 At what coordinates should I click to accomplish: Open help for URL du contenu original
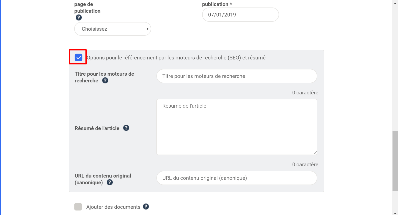(x=110, y=182)
